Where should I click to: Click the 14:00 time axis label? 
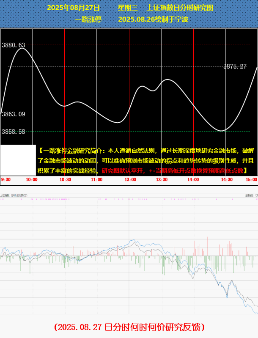(x=193, y=179)
